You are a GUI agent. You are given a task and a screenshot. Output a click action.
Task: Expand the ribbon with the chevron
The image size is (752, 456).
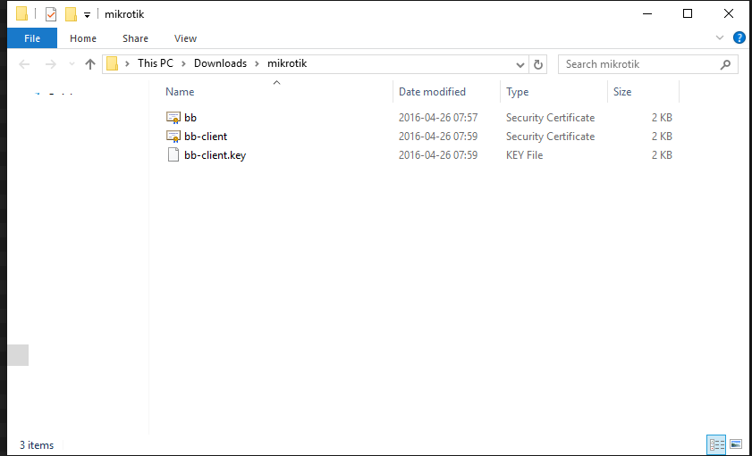coord(720,37)
